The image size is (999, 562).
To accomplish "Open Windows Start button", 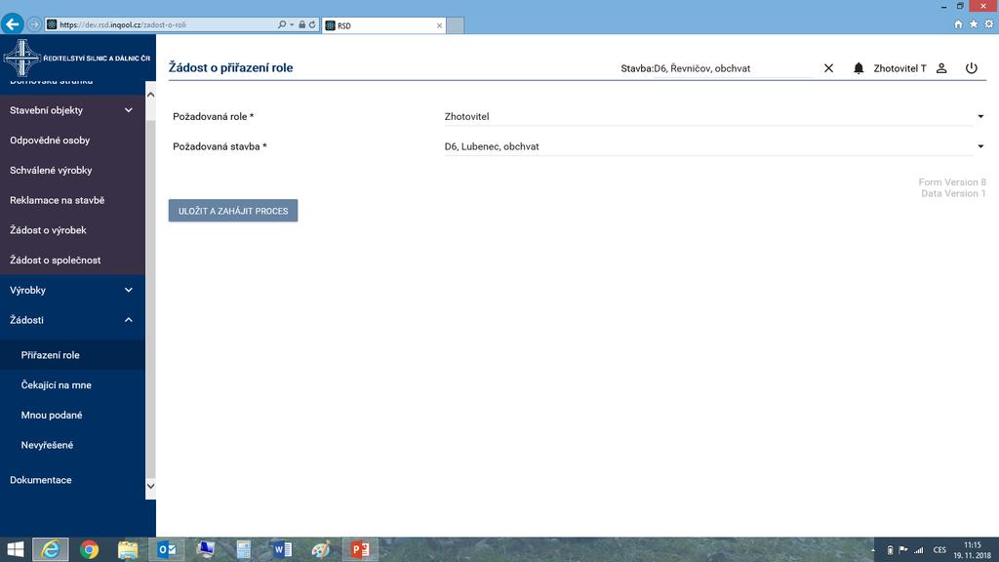I will point(14,549).
